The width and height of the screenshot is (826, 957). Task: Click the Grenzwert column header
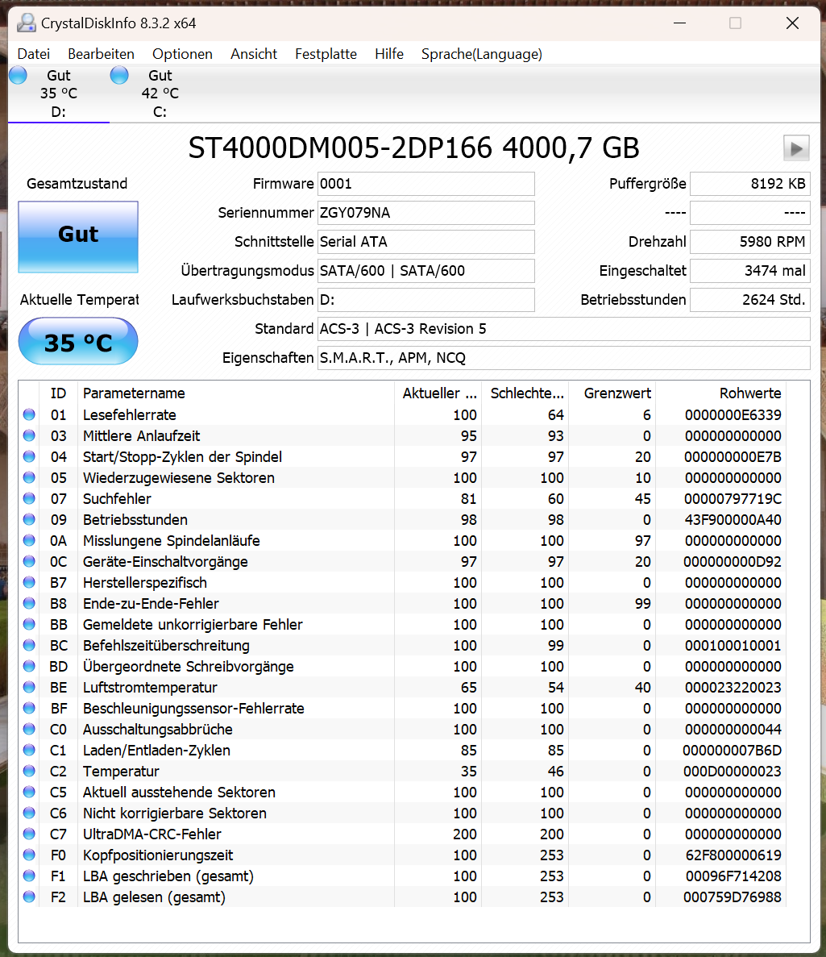pos(612,393)
